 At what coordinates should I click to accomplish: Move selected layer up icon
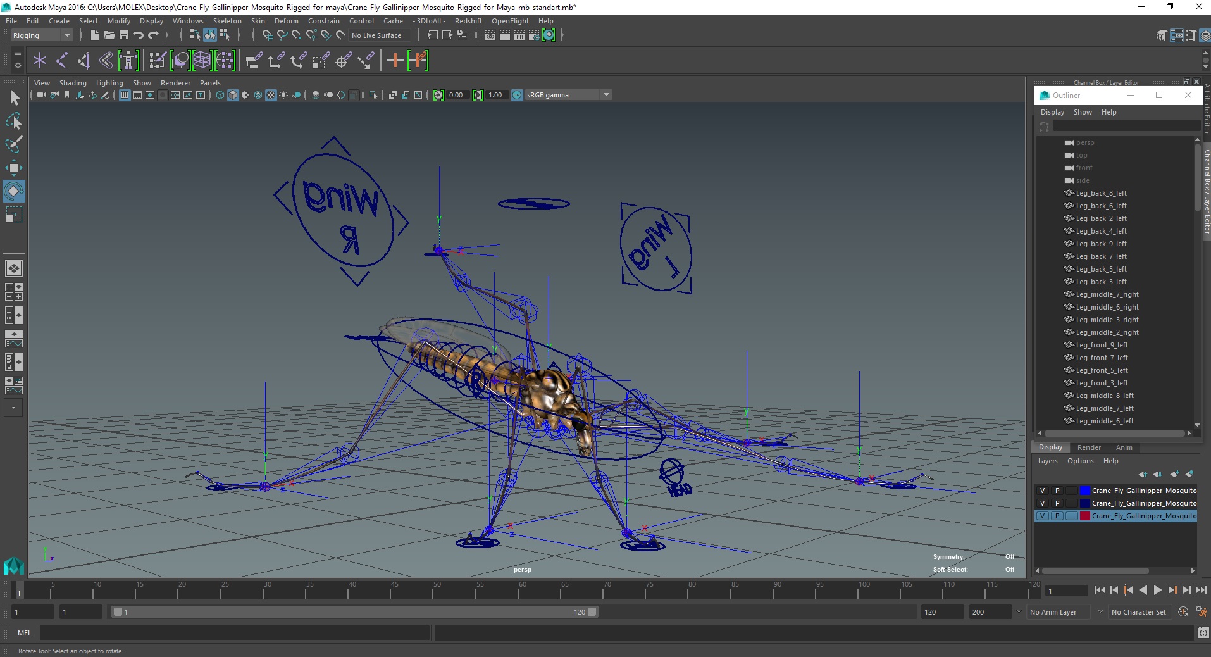[x=1143, y=474]
